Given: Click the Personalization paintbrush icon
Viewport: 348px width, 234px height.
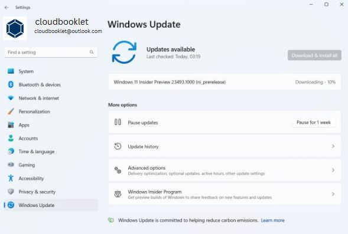Looking at the screenshot, I should (11, 111).
